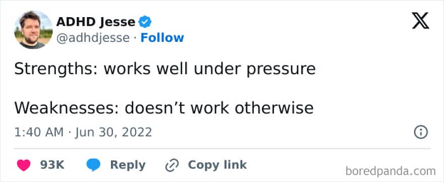Click the word otherwise in the tweet
This screenshot has width=444, height=182.
(274, 108)
